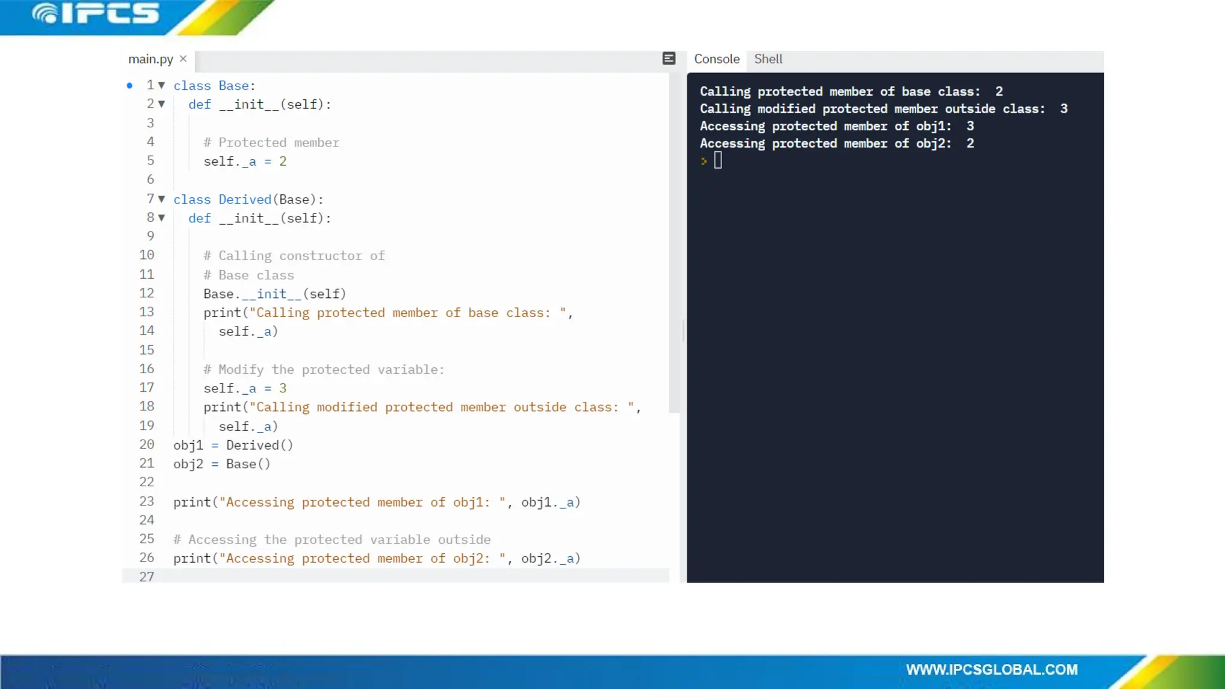This screenshot has height=689, width=1225.
Task: Select the main.py file tab
Action: [150, 59]
